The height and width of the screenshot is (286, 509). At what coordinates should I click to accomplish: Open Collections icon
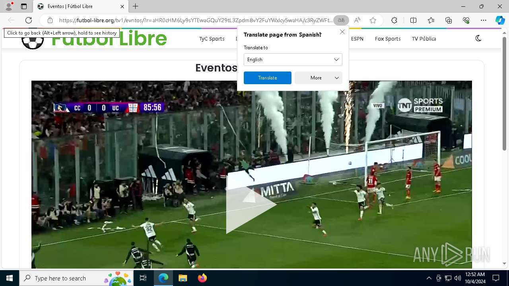[449, 20]
